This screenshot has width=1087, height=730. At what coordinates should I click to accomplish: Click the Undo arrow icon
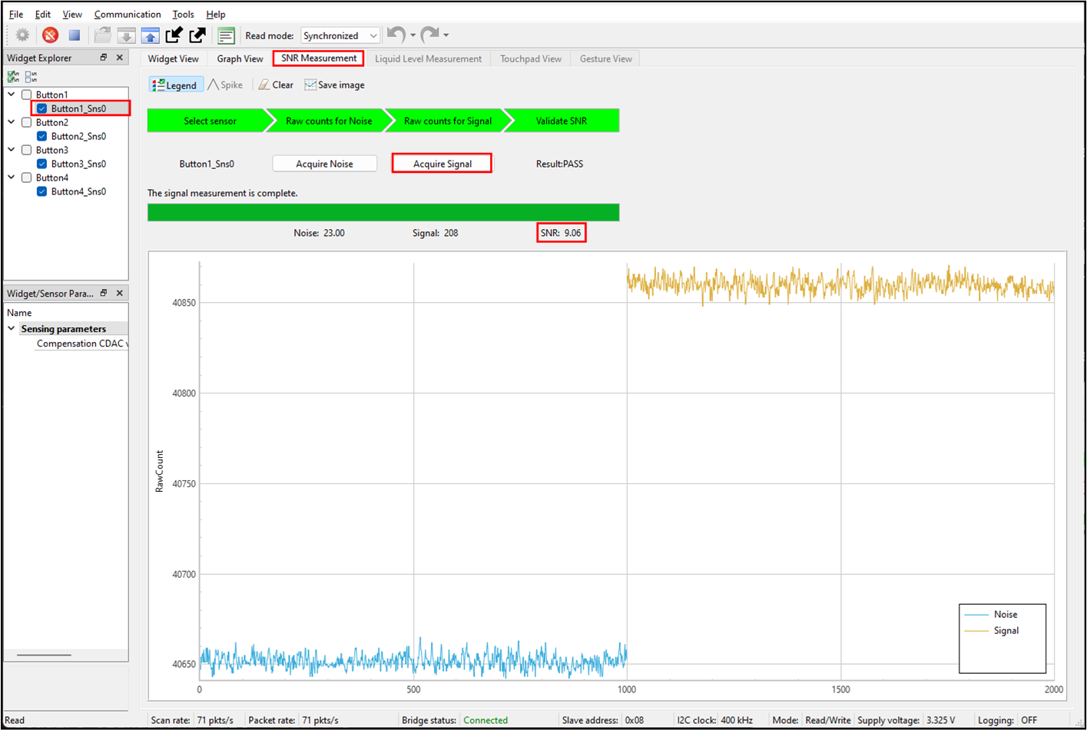pos(396,35)
